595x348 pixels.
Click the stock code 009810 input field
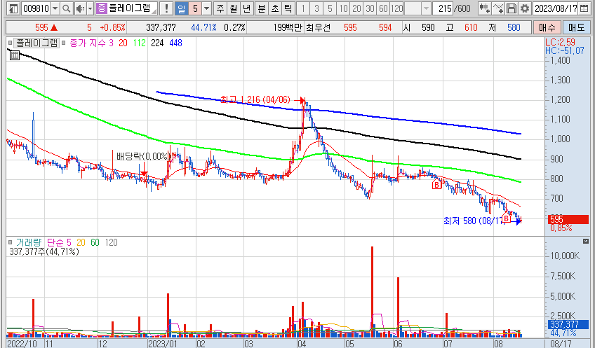pyautogui.click(x=36, y=8)
